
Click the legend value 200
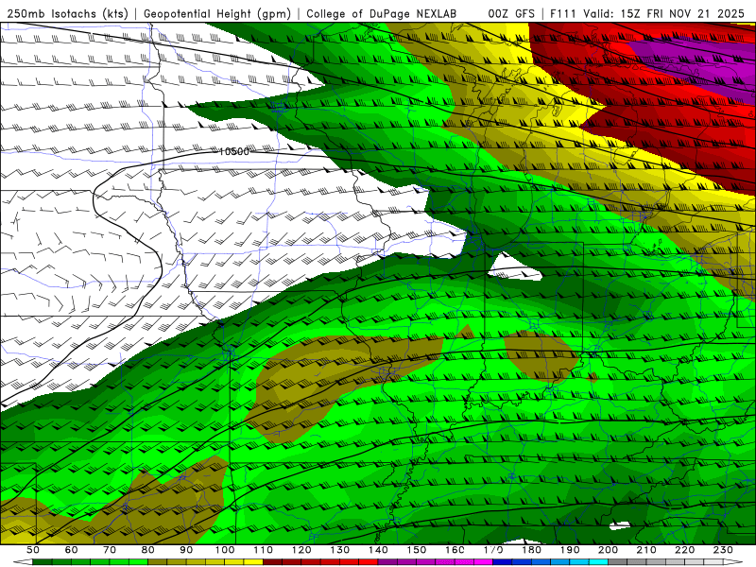[608, 550]
